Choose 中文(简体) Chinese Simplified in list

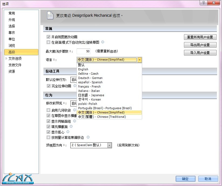[109, 112]
